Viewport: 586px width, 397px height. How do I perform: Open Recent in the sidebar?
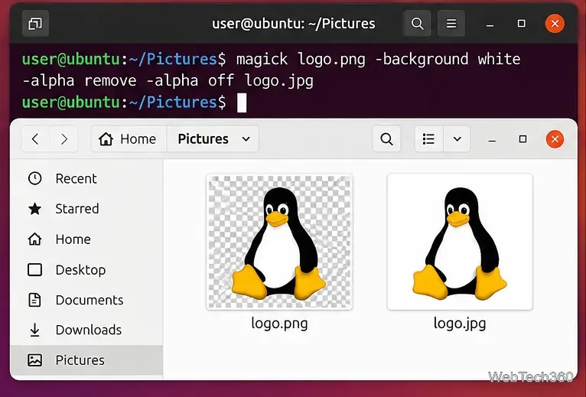click(x=87, y=179)
